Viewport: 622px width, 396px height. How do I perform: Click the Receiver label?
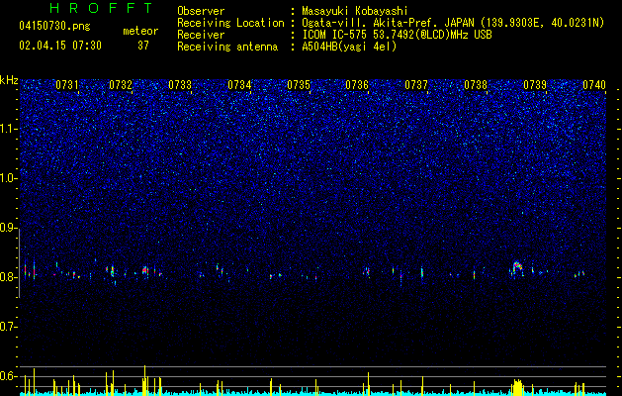click(201, 35)
